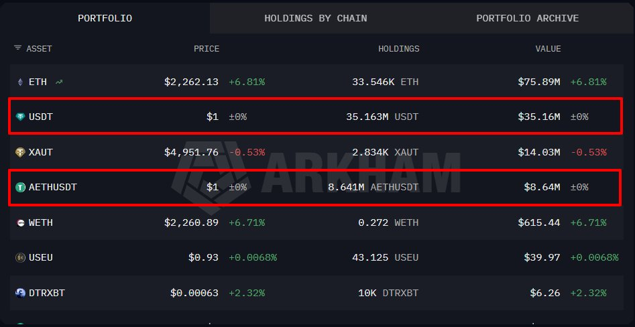
Task: Sort by the Price column header
Action: (206, 49)
